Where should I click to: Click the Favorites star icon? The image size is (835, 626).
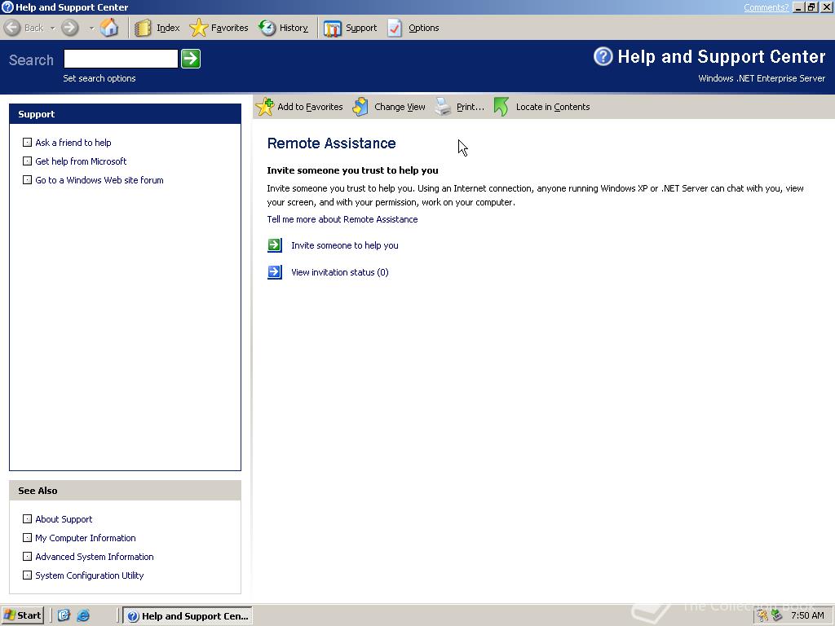click(x=199, y=28)
